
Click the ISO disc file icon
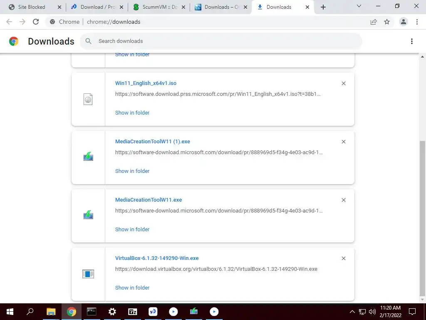[88, 99]
